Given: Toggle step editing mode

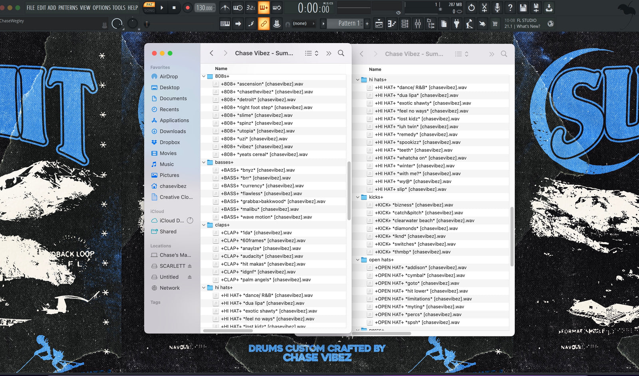Looking at the screenshot, I should [251, 24].
